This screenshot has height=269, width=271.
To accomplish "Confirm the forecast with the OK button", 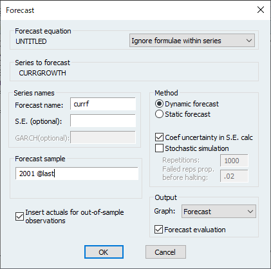I will pyautogui.click(x=104, y=252).
